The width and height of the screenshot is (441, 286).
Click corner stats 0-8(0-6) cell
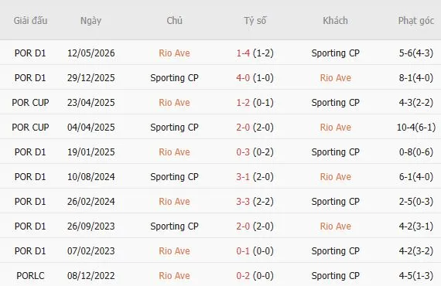[416, 152]
